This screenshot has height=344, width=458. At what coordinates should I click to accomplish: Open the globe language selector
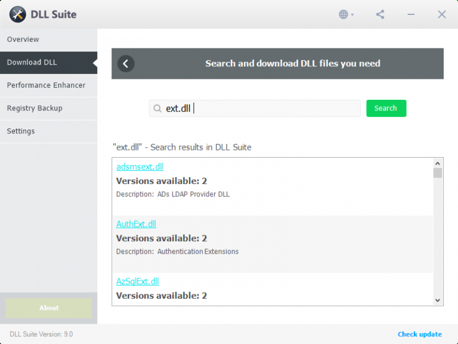pos(346,14)
